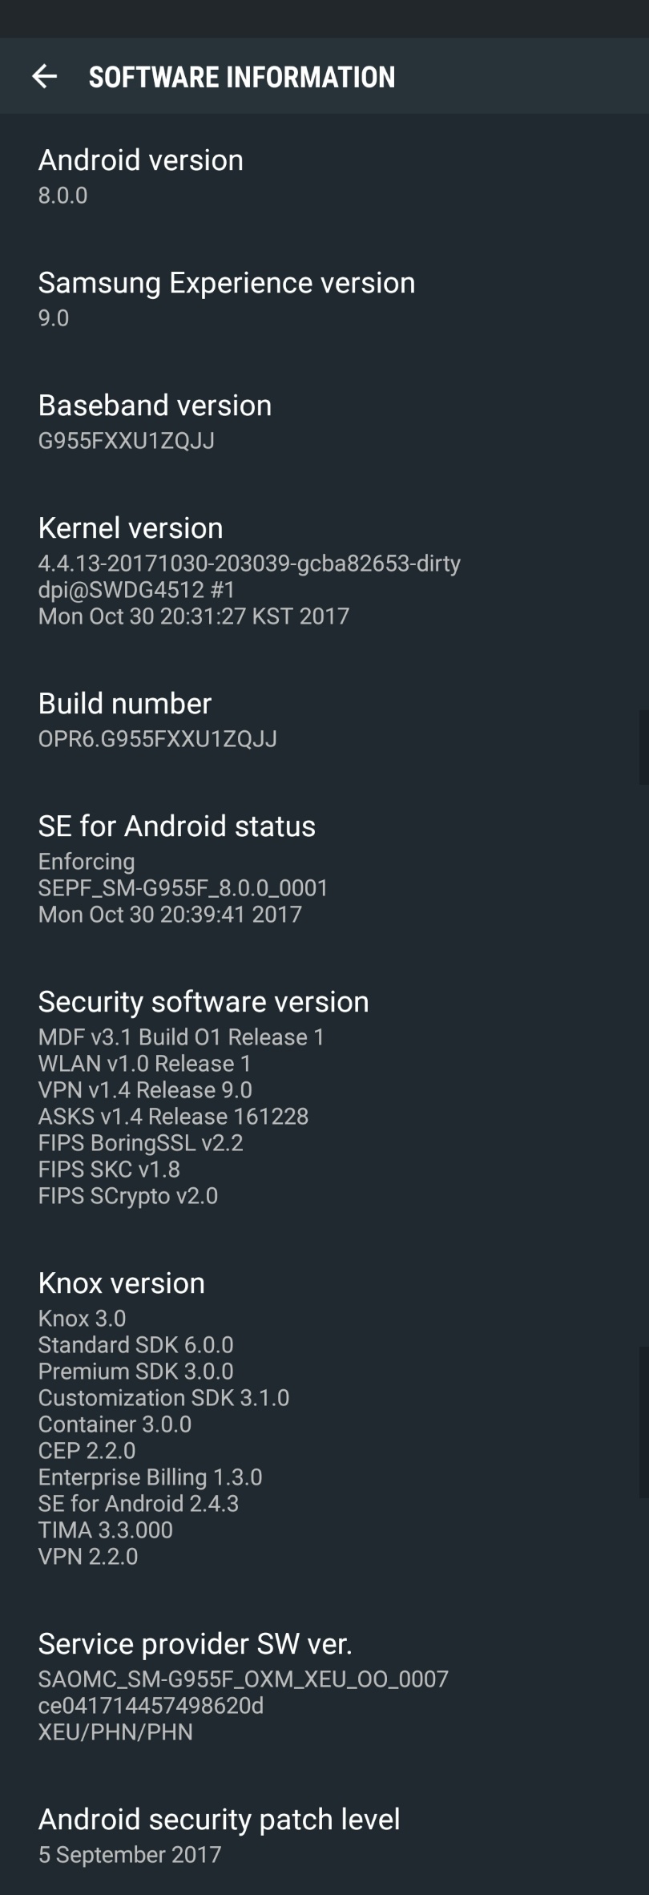Tap the Build number heading
The image size is (649, 1895).
[125, 704]
